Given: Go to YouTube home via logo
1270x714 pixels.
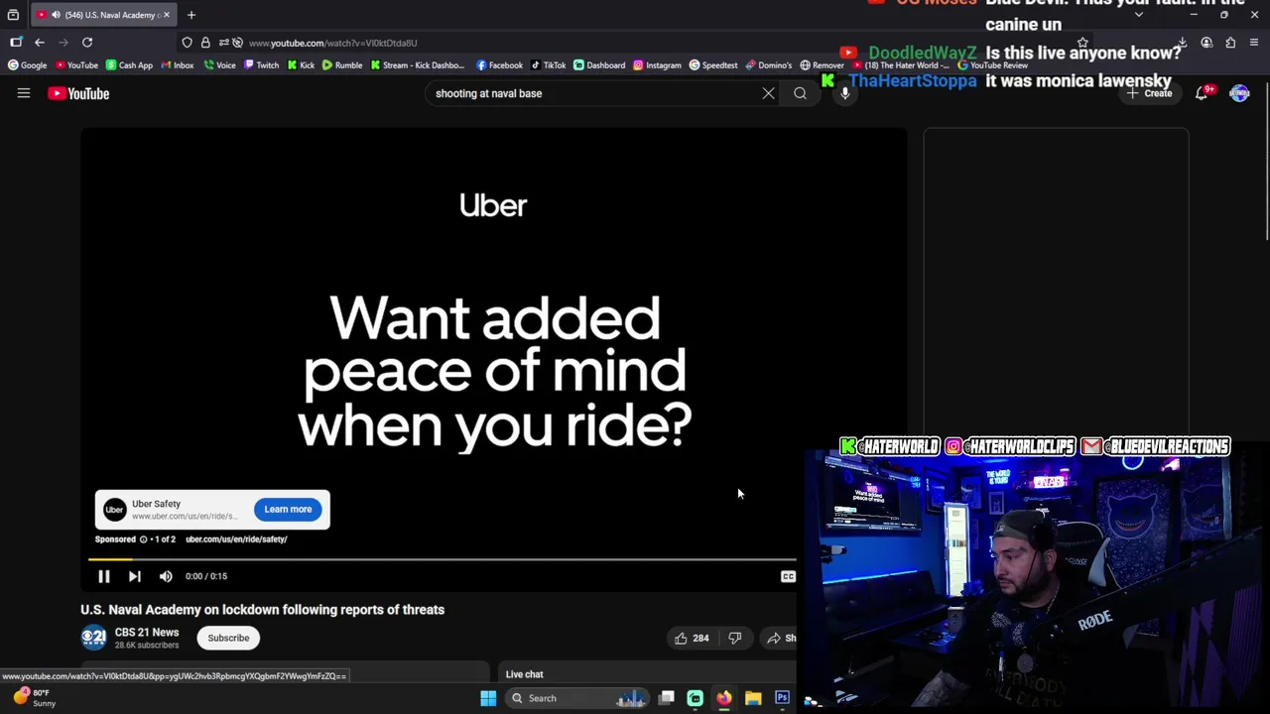Looking at the screenshot, I should [78, 93].
